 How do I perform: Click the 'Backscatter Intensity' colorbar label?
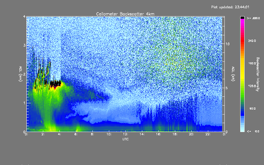pos(258,74)
